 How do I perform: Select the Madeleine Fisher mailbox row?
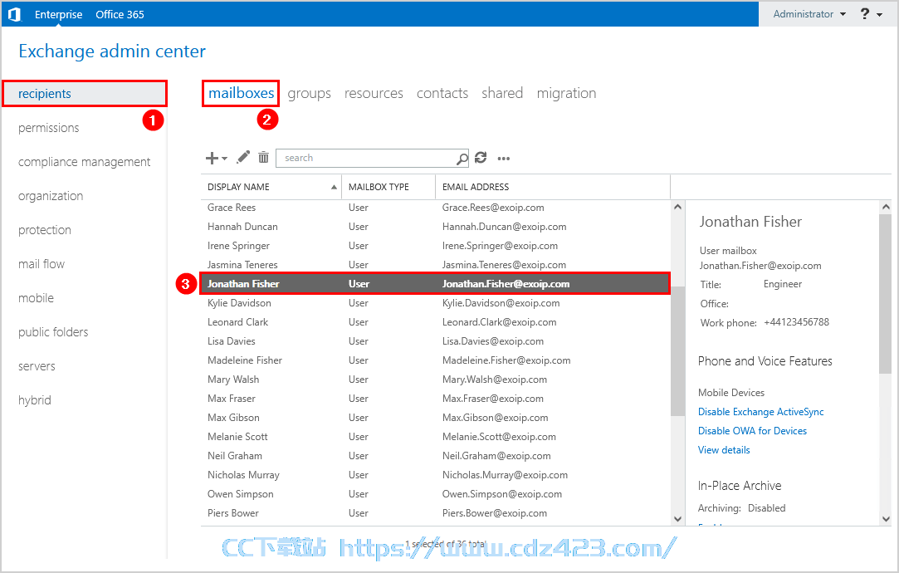click(435, 360)
